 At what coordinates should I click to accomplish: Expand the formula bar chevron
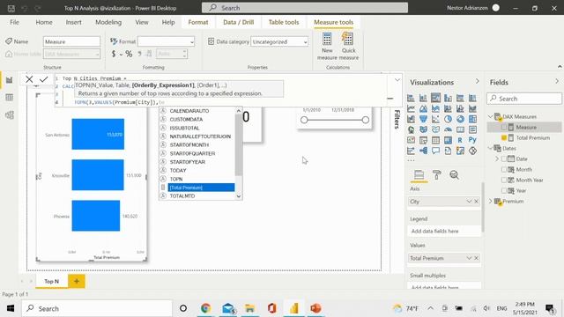pyautogui.click(x=397, y=80)
